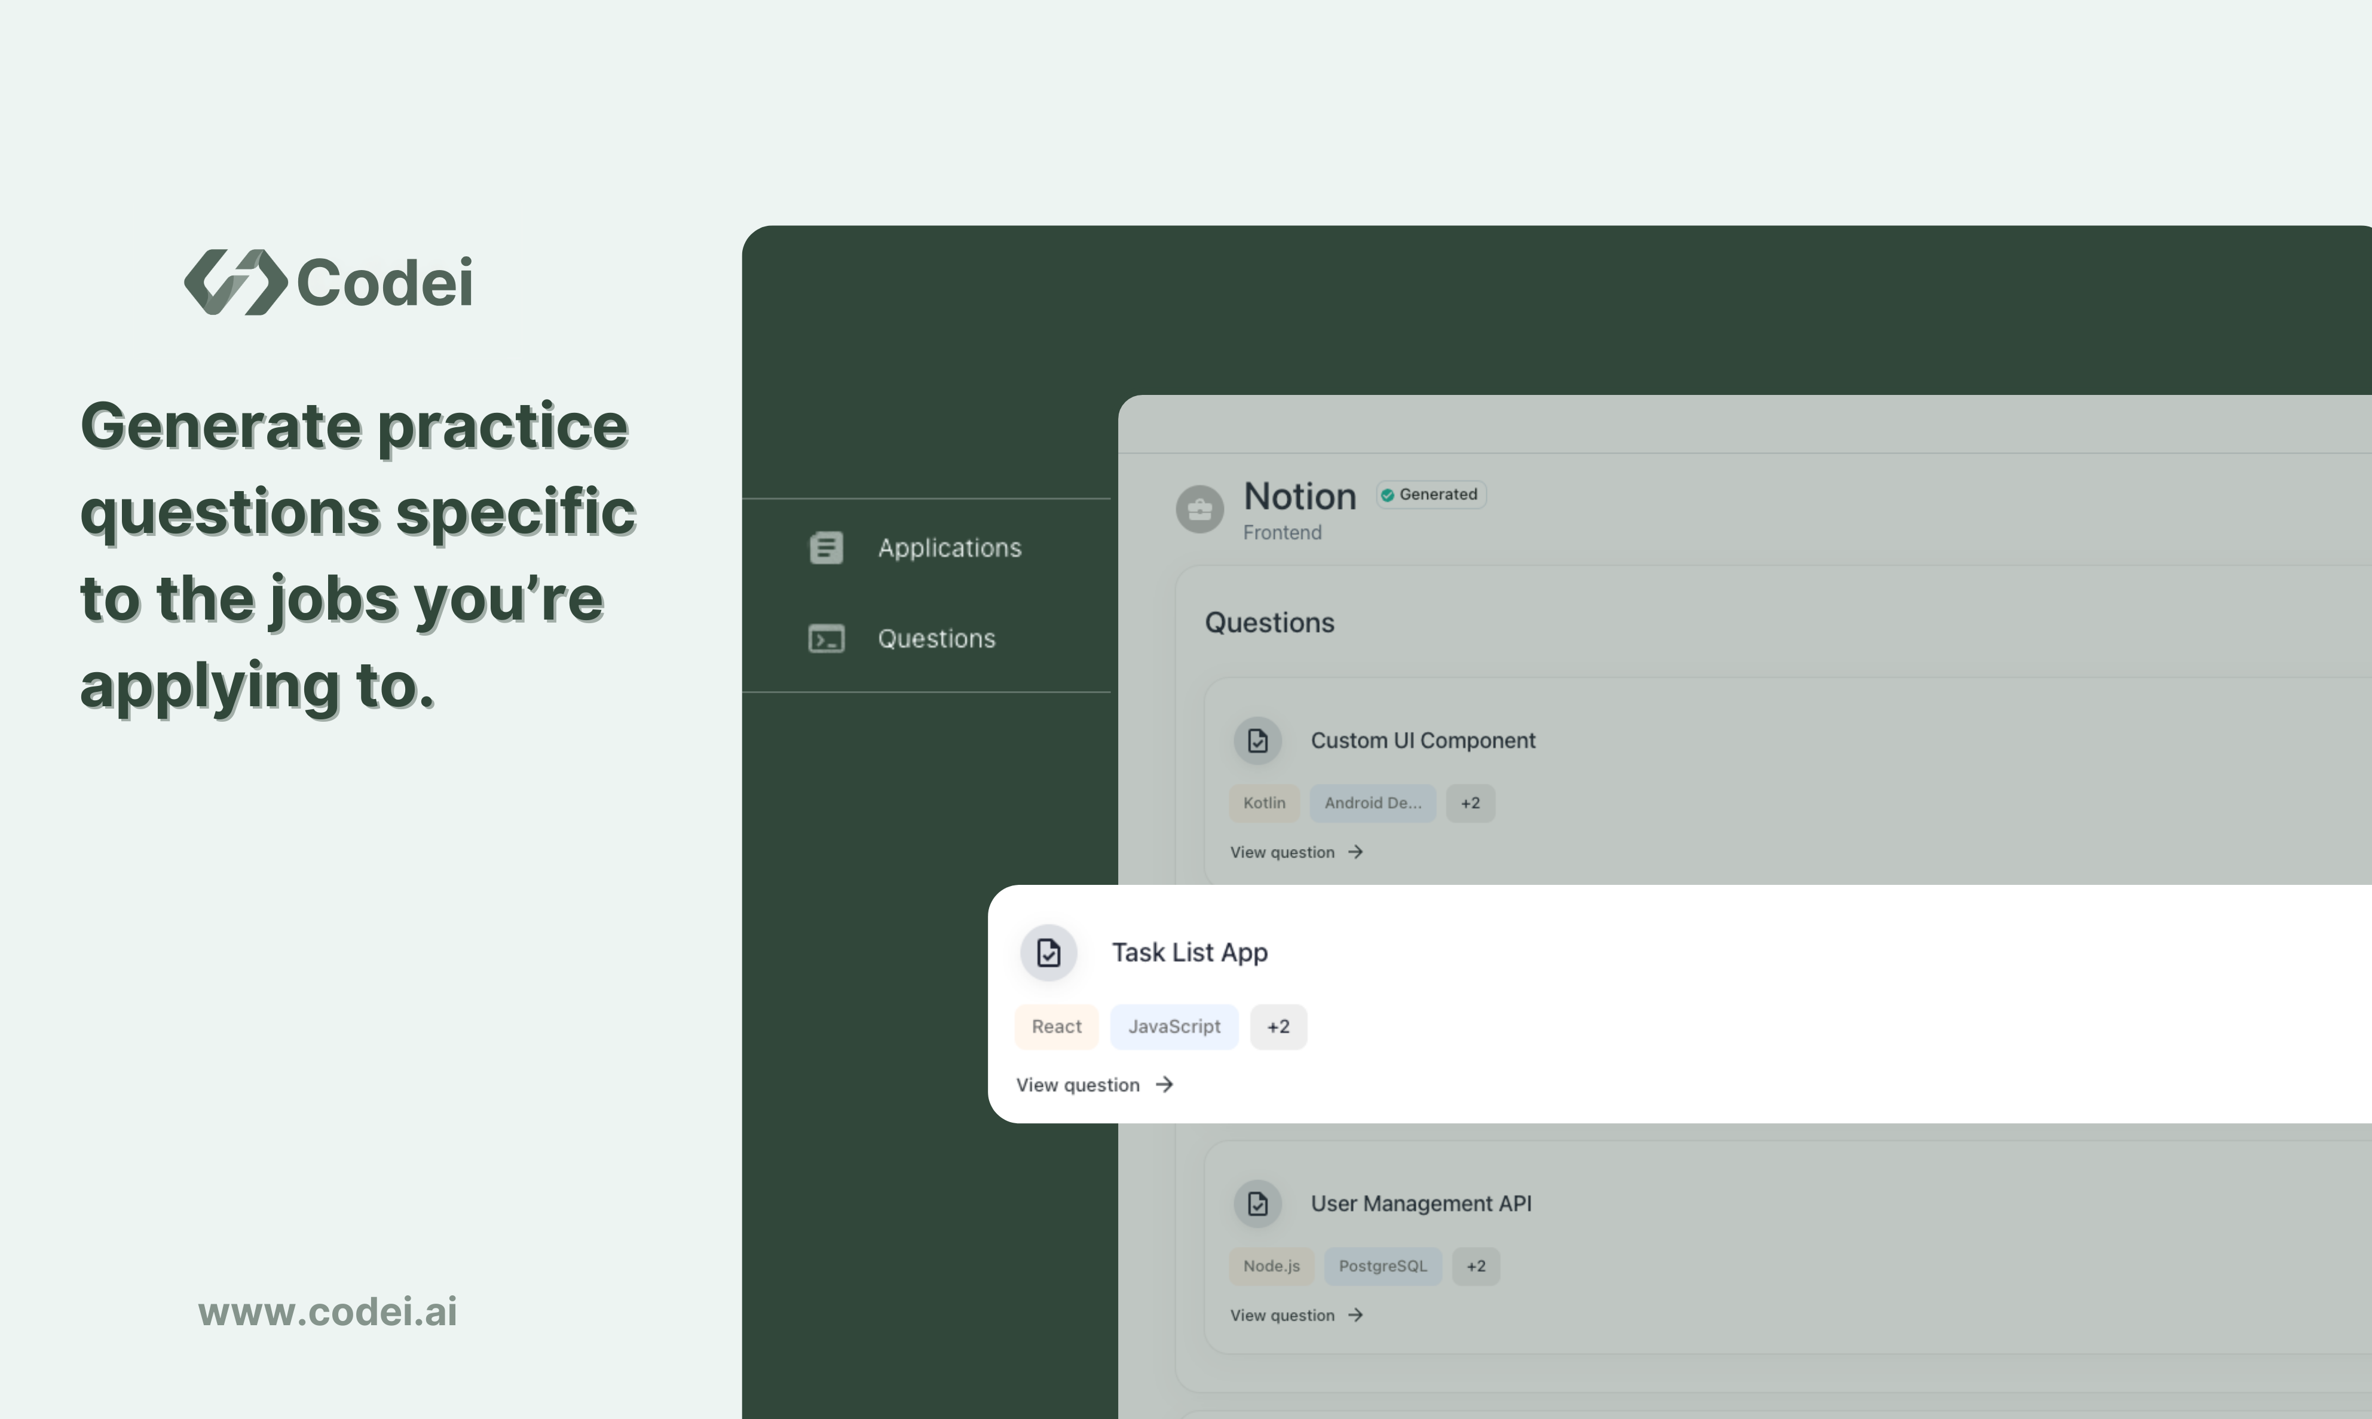This screenshot has width=2372, height=1419.
Task: Click the www.codei.ai website text
Action: point(327,1312)
